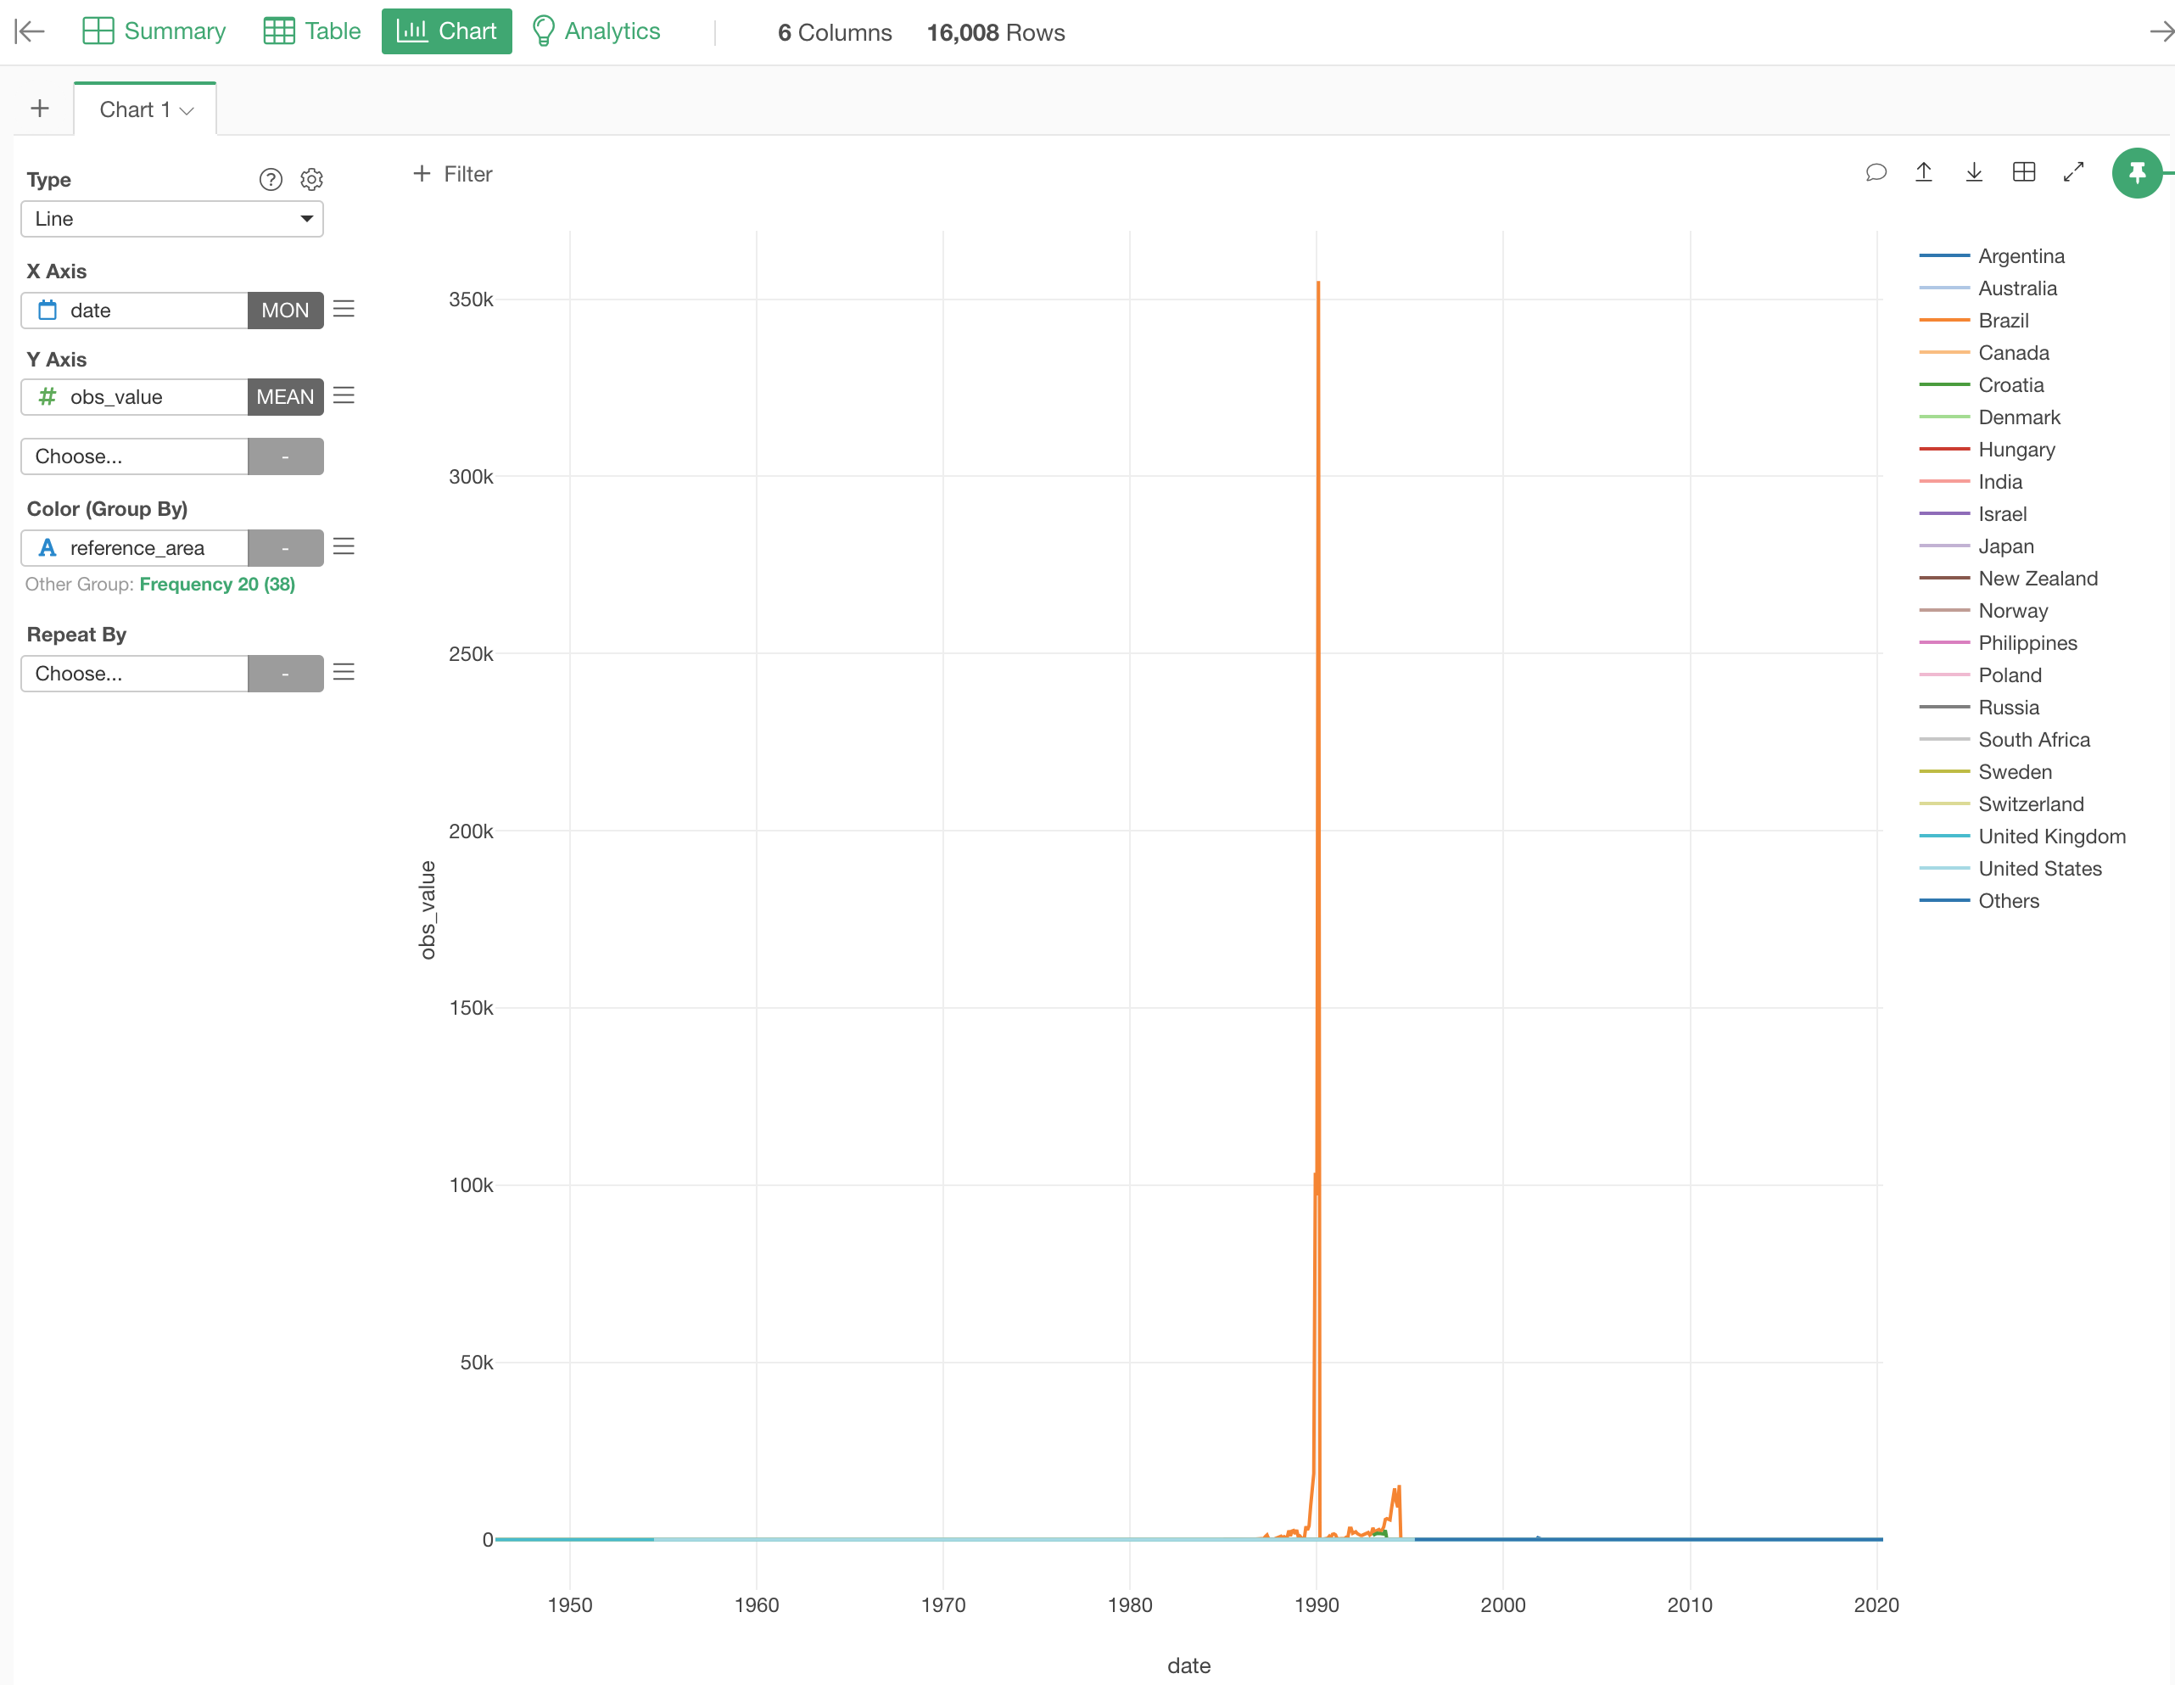Click the download chart icon

[1974, 172]
